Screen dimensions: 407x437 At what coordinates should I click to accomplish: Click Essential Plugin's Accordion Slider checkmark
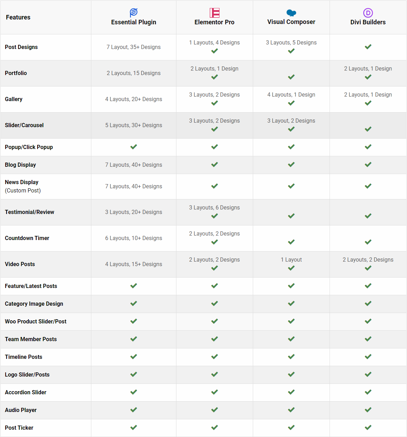[134, 392]
